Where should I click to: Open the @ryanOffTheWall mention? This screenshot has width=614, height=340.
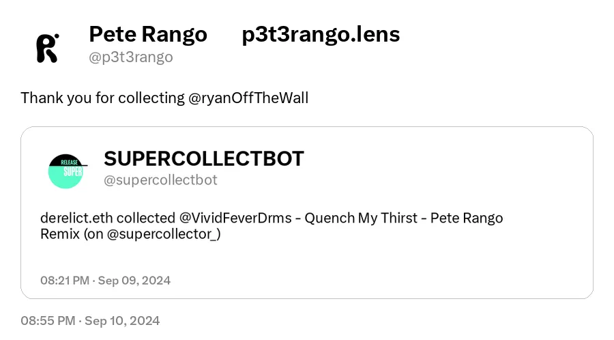(x=248, y=98)
